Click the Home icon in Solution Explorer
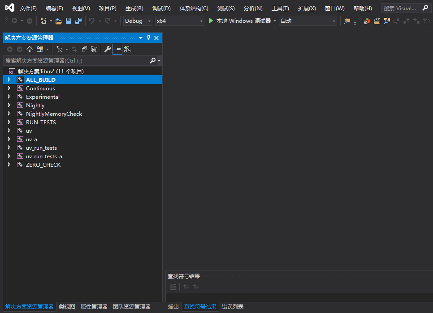The image size is (433, 313). [x=30, y=49]
